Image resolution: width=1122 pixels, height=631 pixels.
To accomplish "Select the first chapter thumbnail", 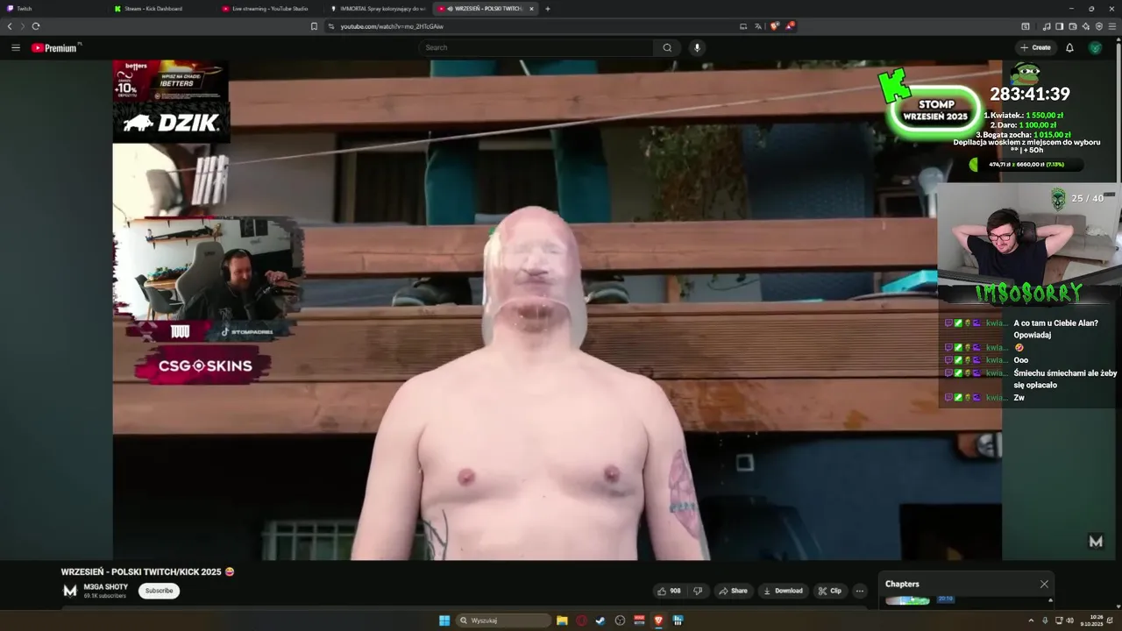I will pyautogui.click(x=907, y=600).
